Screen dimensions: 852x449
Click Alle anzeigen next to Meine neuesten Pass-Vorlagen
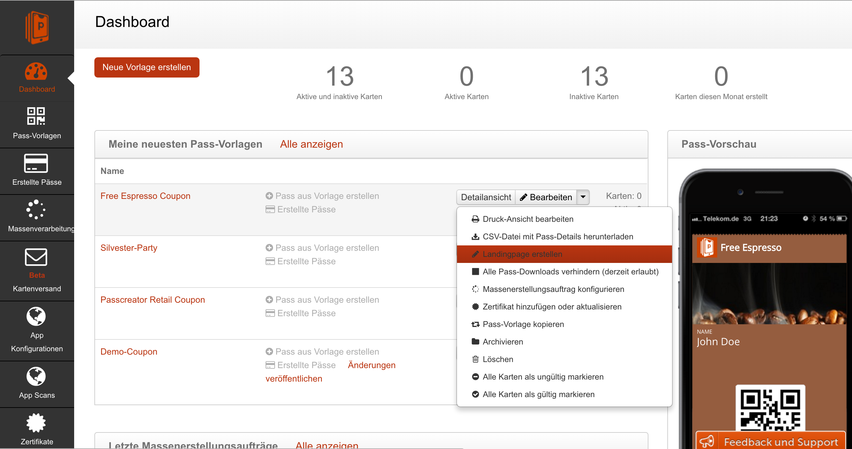(311, 144)
